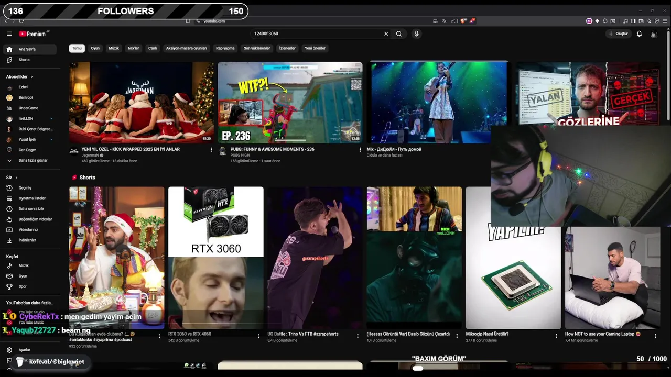Open three-dot menu for UG Battle Trino short
The image size is (671, 377).
(358, 336)
